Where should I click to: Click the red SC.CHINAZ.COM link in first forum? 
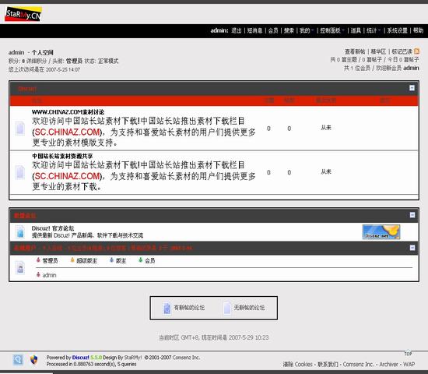(x=68, y=132)
